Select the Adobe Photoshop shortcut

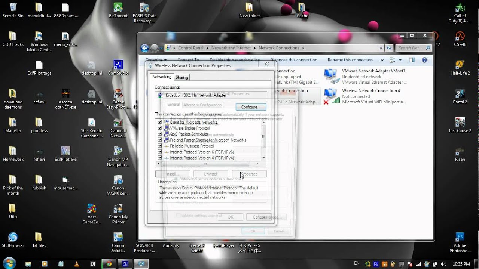pyautogui.click(x=460, y=242)
